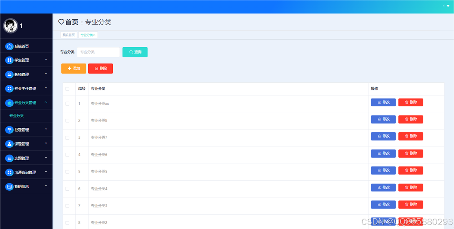Click the 沟通咨询管理 grid icon
This screenshot has height=229, width=454.
(x=9, y=172)
